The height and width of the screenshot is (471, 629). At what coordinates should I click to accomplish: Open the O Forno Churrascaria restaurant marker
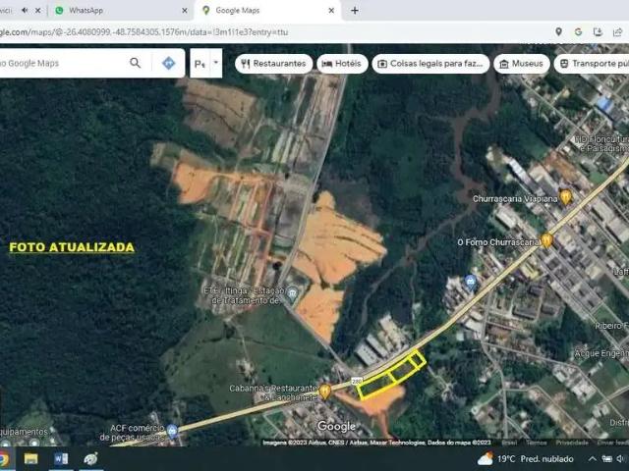pyautogui.click(x=546, y=240)
